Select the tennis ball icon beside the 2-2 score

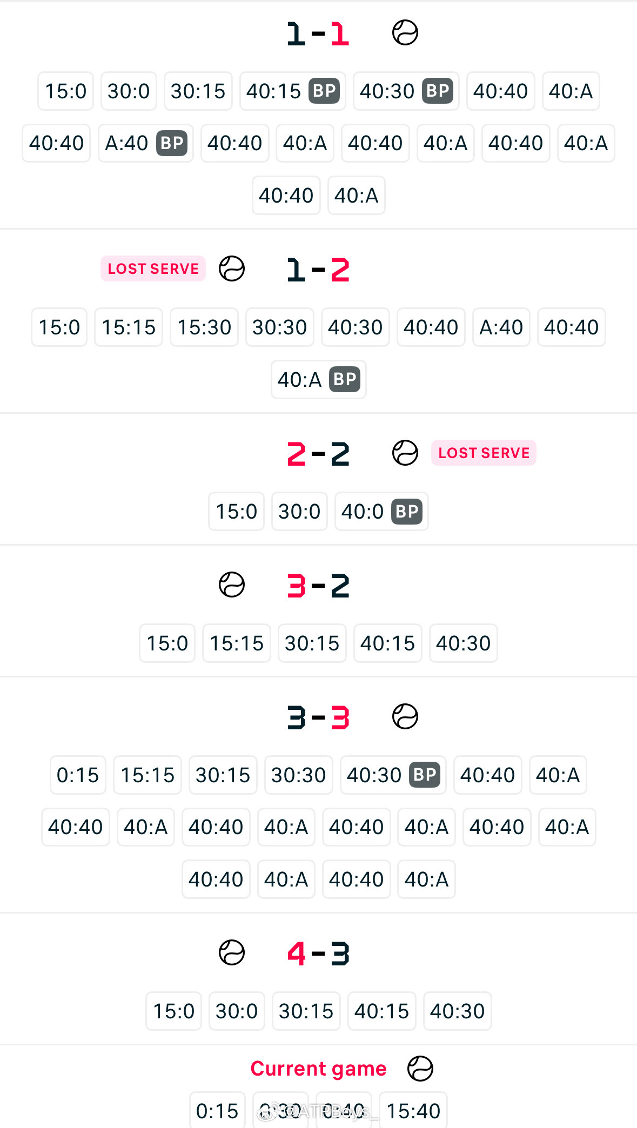coord(405,453)
